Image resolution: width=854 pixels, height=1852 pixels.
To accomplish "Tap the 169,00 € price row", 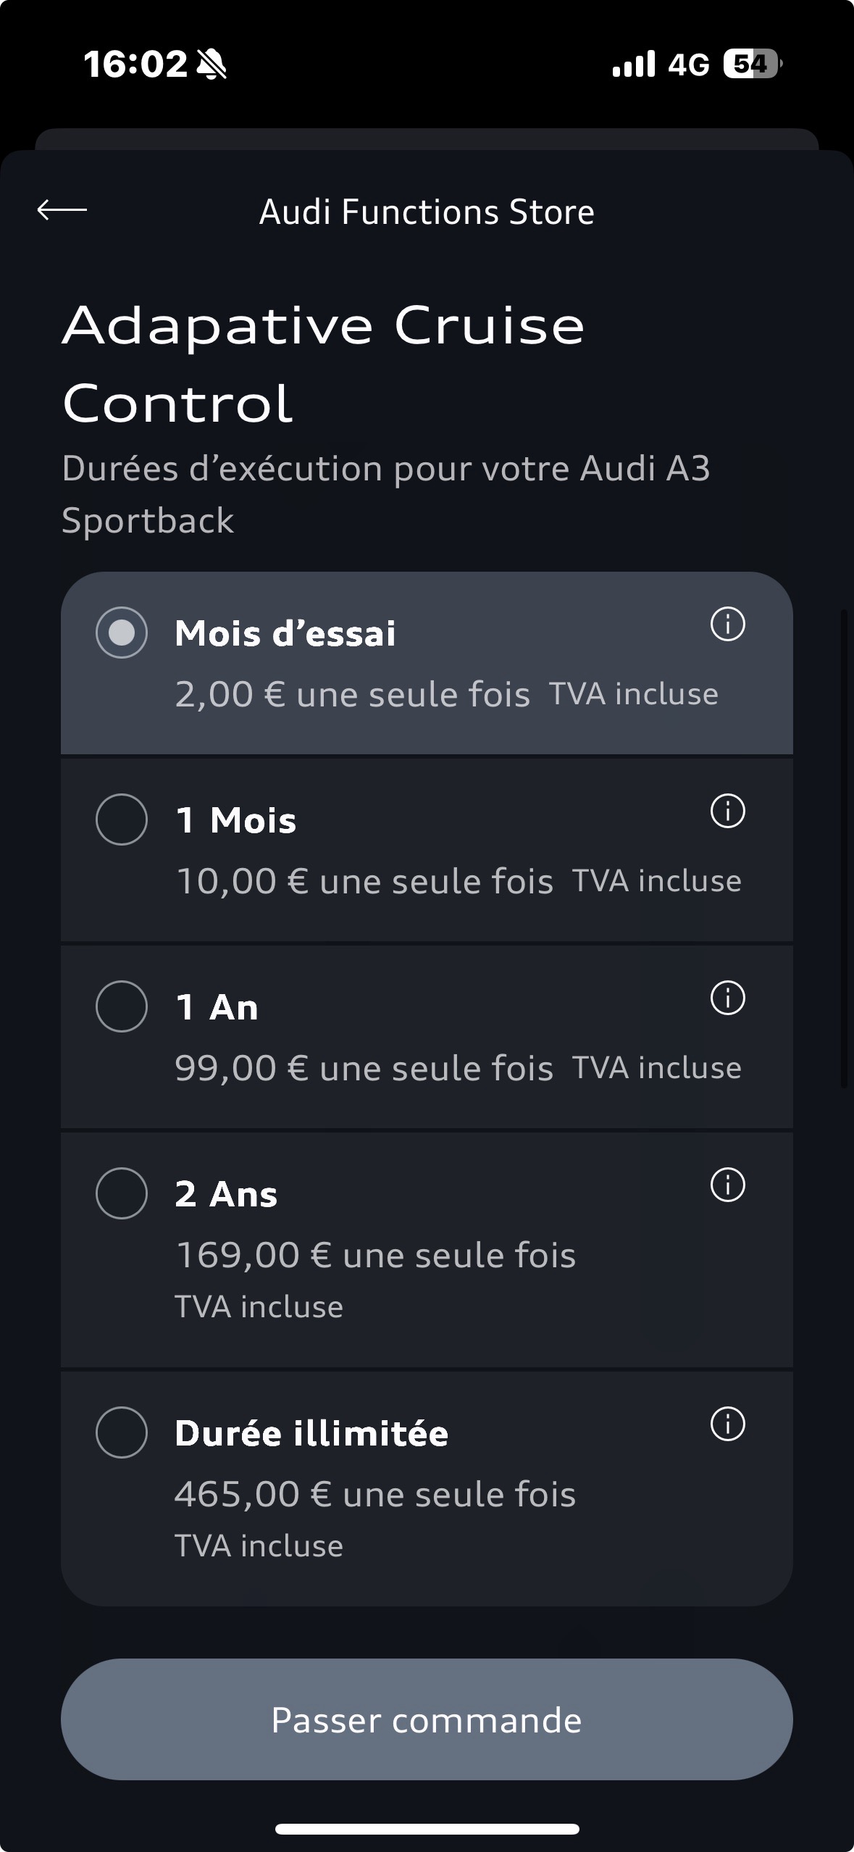I will point(375,1255).
